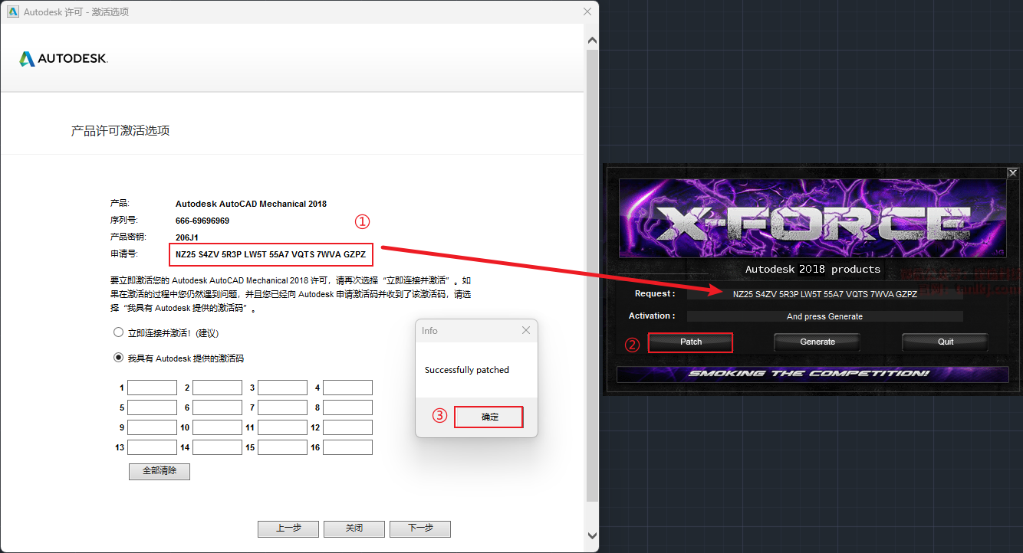Image resolution: width=1023 pixels, height=553 pixels.
Task: Click activation code field number 15
Action: [282, 447]
